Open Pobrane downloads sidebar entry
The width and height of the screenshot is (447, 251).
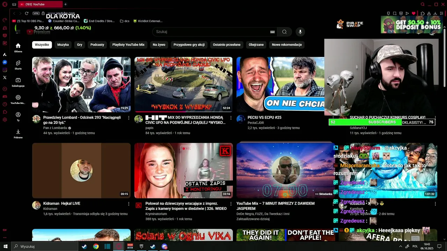(18, 134)
